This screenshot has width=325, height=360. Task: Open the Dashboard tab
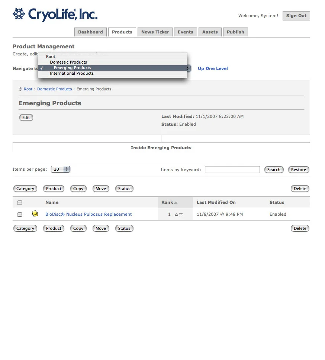coord(90,32)
